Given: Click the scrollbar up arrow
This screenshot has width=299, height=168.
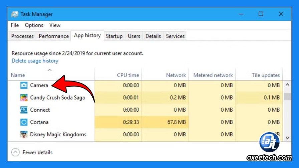Looking at the screenshot, I should pyautogui.click(x=287, y=85).
